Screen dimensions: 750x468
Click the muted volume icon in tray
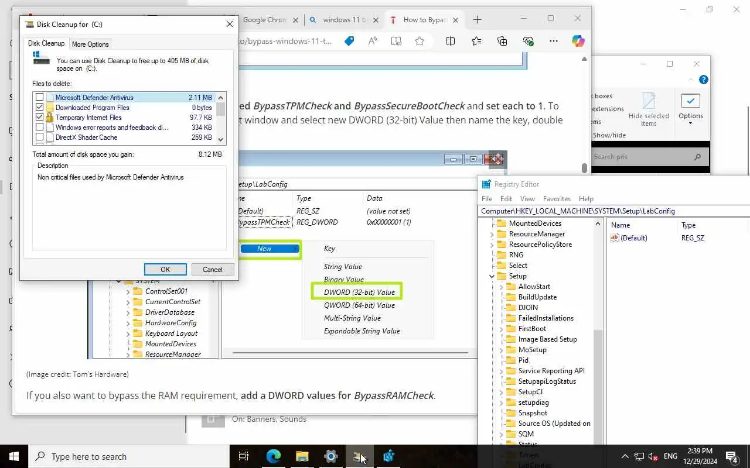tap(653, 456)
